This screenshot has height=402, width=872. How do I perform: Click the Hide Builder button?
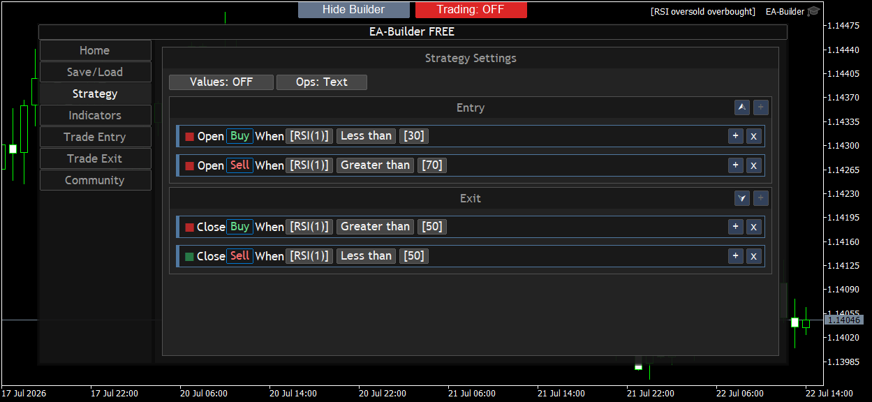click(354, 10)
